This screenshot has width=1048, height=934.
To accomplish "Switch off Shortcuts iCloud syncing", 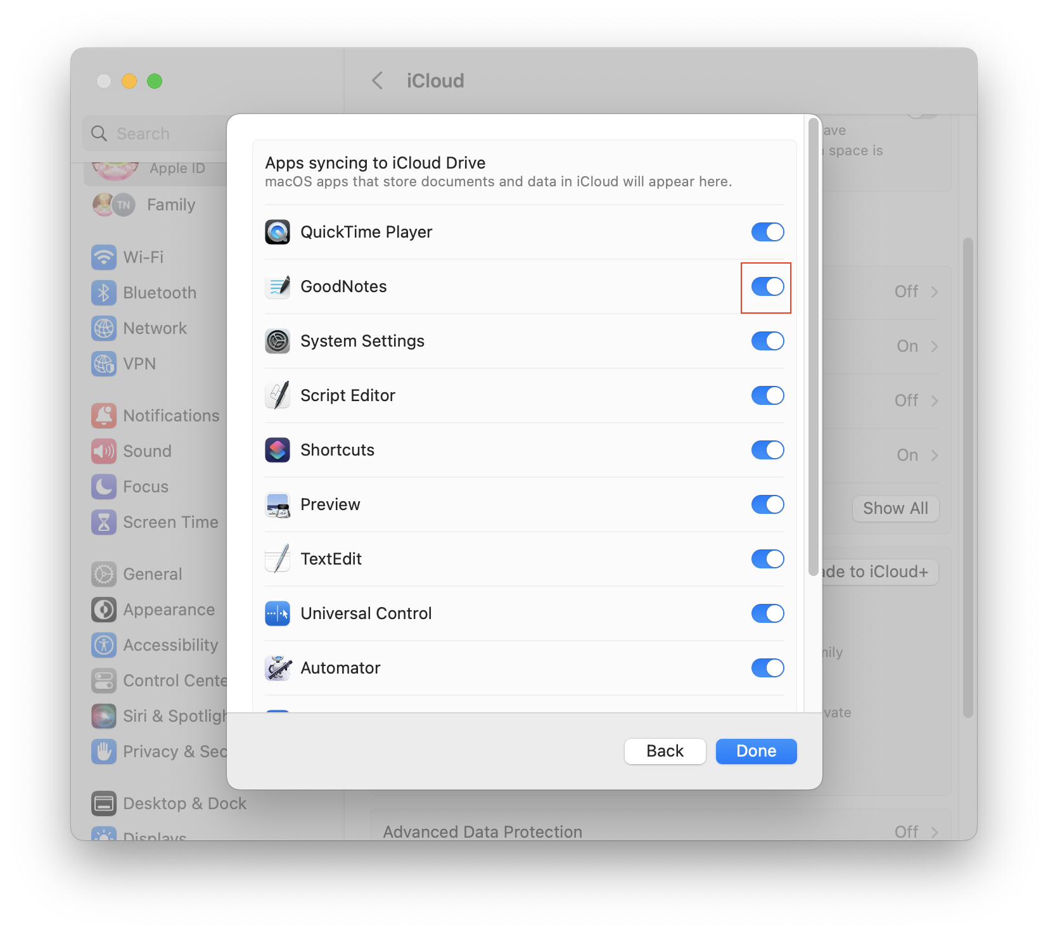I will [x=767, y=450].
